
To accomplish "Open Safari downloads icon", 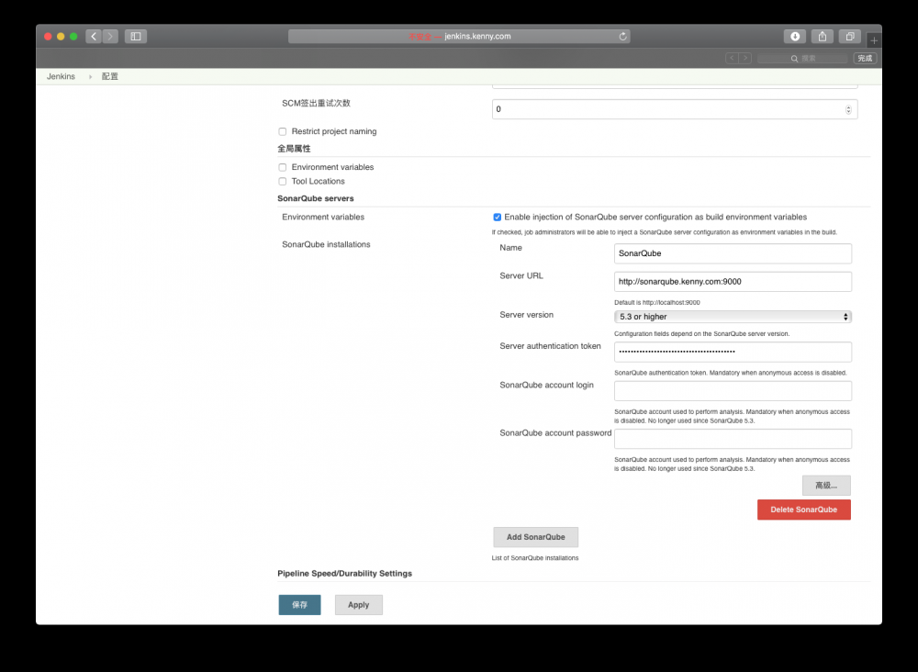I will pyautogui.click(x=794, y=37).
